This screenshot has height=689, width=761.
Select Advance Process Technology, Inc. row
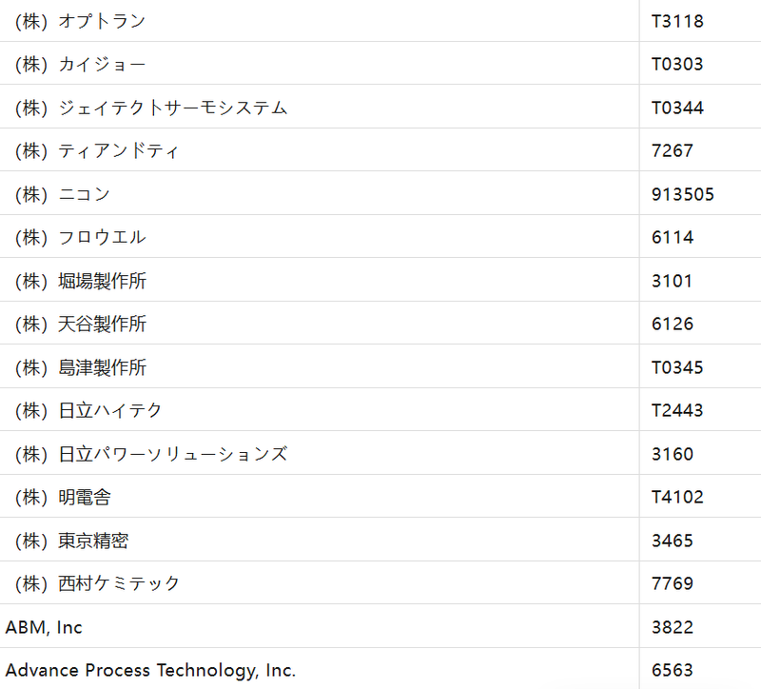pyautogui.click(x=150, y=670)
